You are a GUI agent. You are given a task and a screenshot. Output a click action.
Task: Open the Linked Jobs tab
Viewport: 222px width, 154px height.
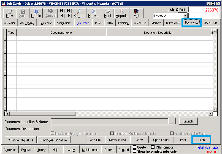pyautogui.click(x=173, y=23)
